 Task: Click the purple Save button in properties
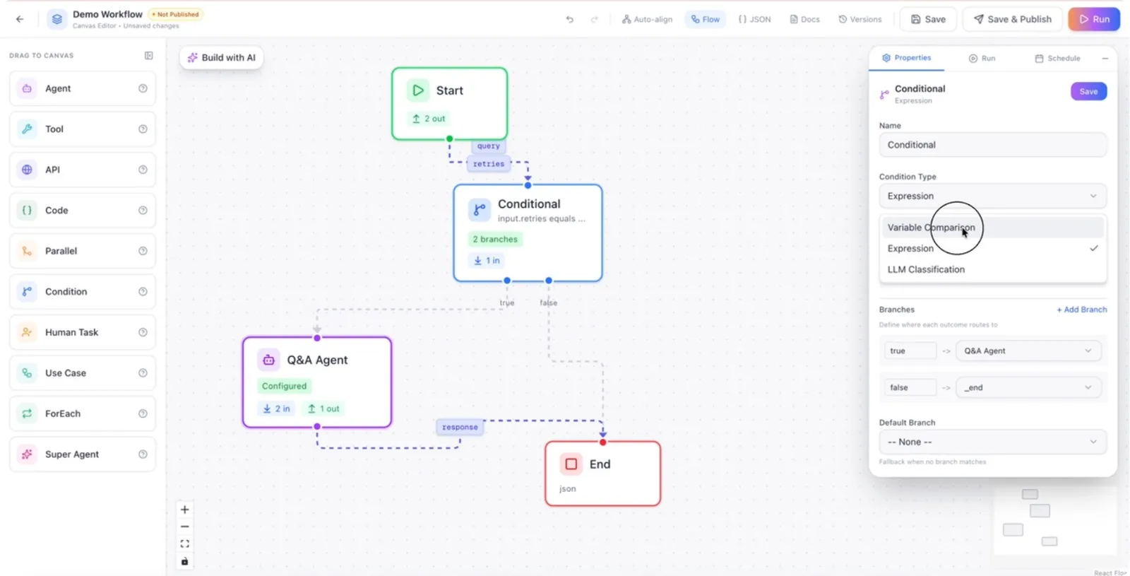[1088, 91]
